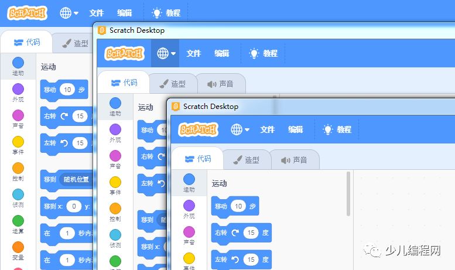Choose 声音 category in back window
The image size is (455, 270).
[18, 119]
